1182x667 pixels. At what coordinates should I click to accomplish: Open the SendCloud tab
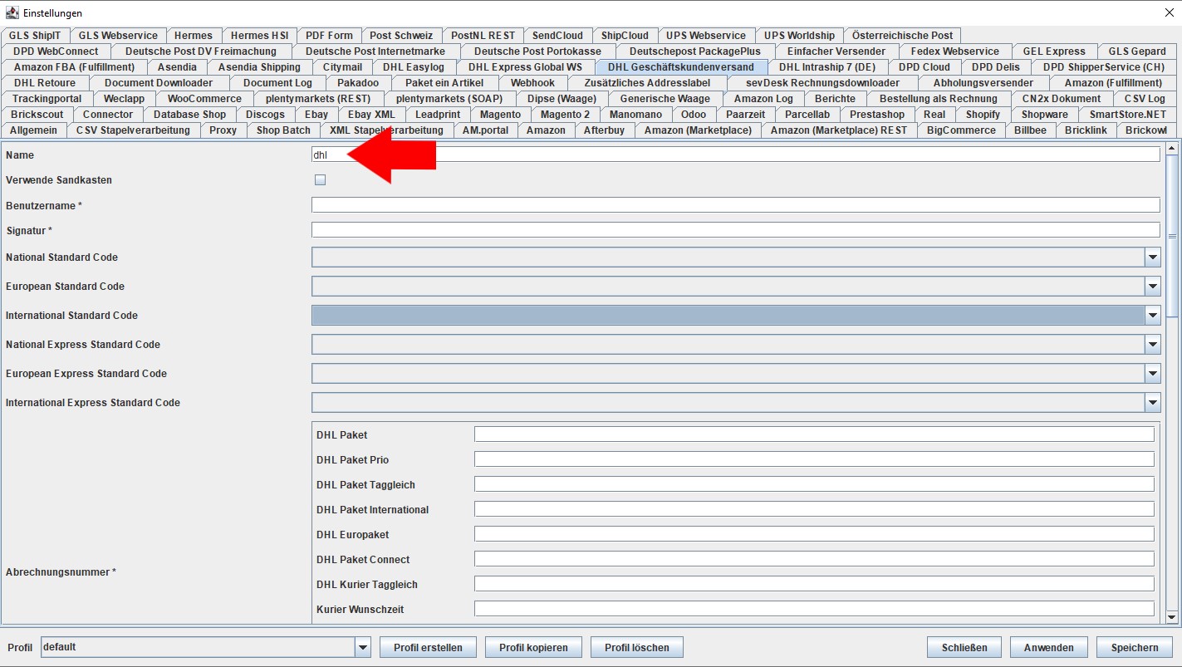coord(557,36)
